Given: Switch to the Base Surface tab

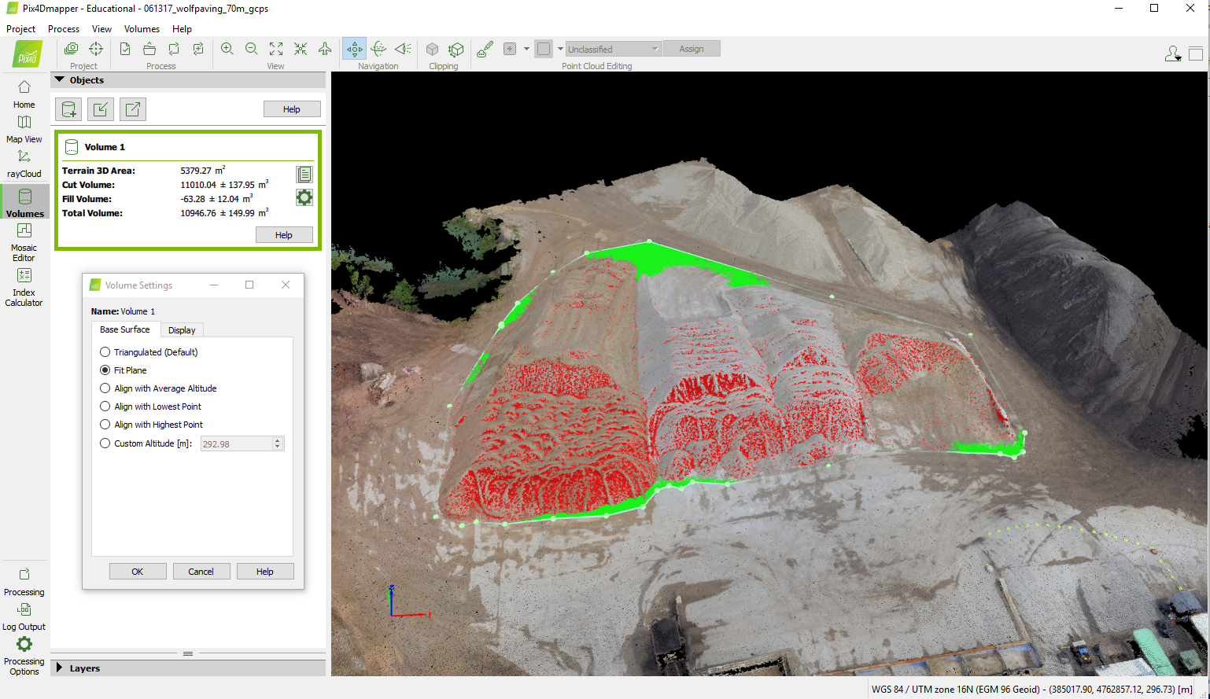Looking at the screenshot, I should pyautogui.click(x=125, y=329).
